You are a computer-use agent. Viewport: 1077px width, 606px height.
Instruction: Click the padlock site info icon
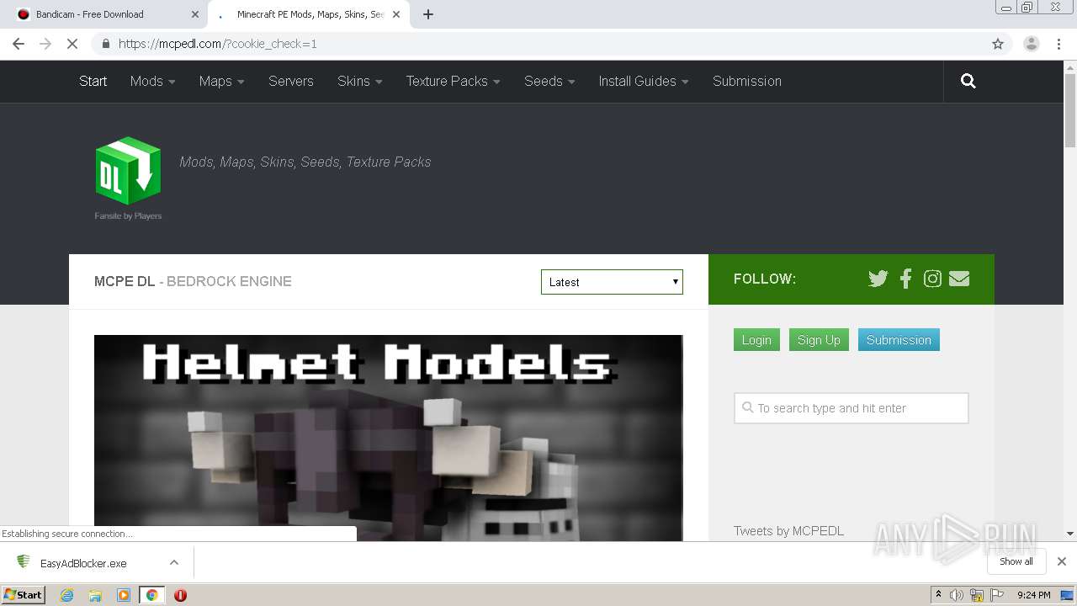[x=105, y=44]
